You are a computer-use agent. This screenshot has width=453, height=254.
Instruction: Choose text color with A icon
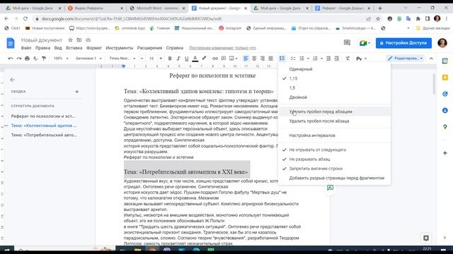click(x=195, y=59)
